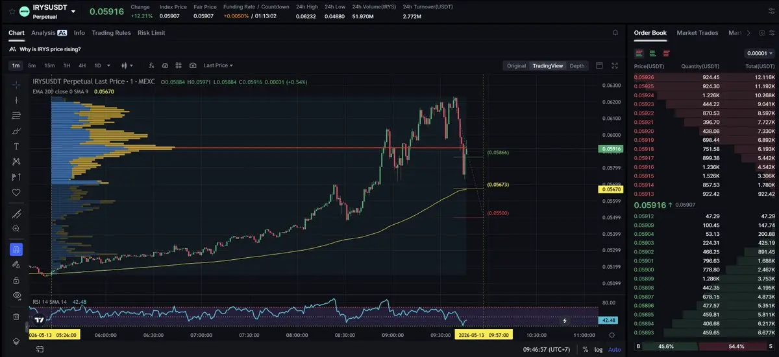Show bids-only order book view
Image resolution: width=779 pixels, height=357 pixels.
click(x=653, y=53)
